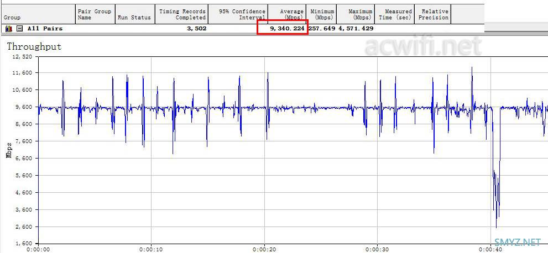Click the Relative Precision column header

coord(433,14)
